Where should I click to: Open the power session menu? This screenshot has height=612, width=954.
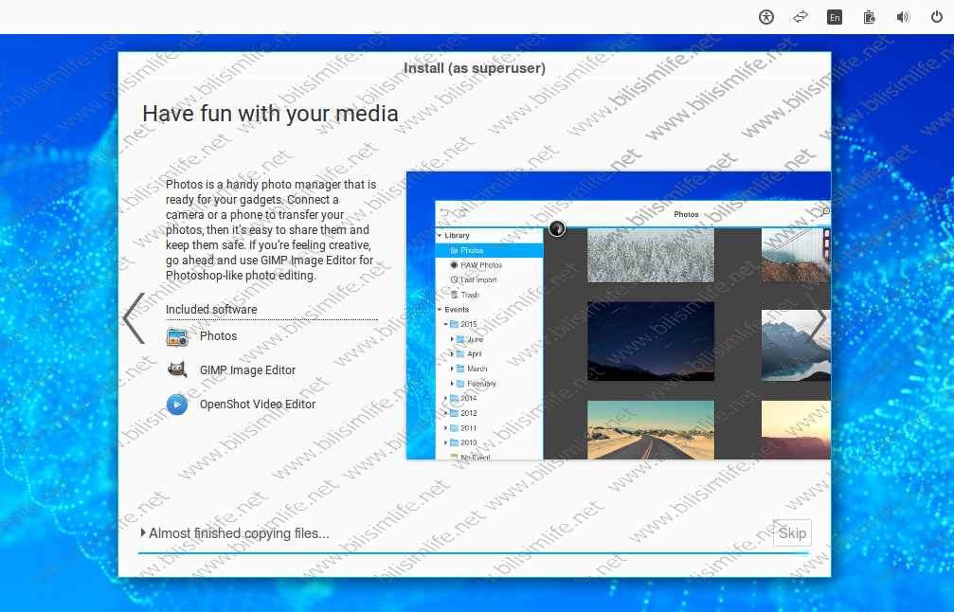coord(937,17)
